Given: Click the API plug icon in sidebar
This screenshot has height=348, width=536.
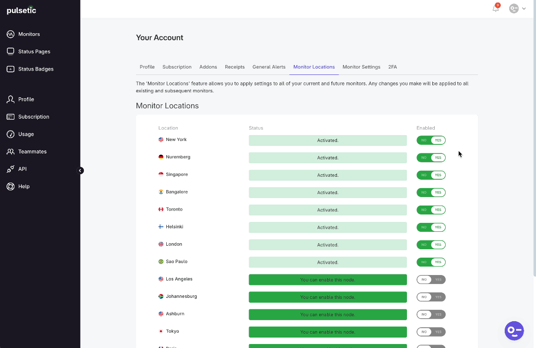Looking at the screenshot, I should (10, 169).
